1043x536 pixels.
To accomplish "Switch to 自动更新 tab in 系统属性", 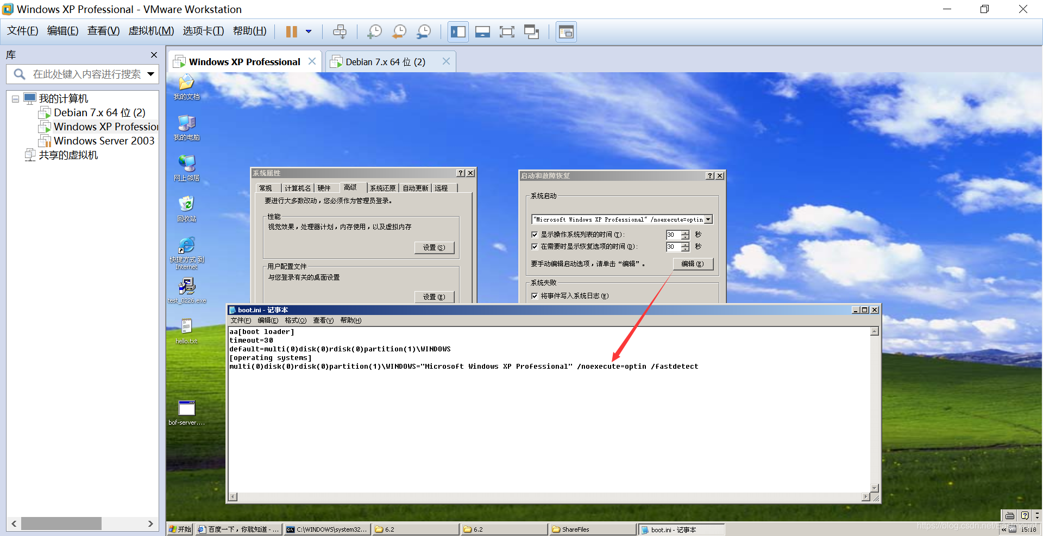I will tap(415, 188).
